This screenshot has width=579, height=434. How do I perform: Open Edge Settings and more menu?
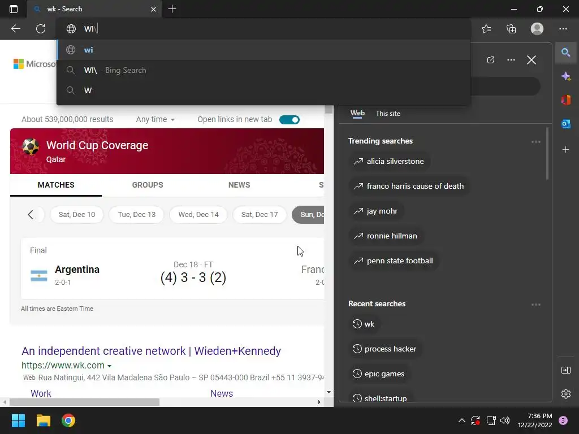(x=563, y=29)
